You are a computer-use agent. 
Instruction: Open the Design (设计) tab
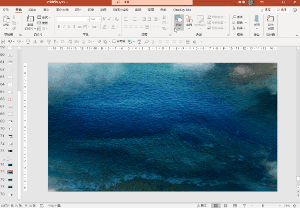[78, 10]
